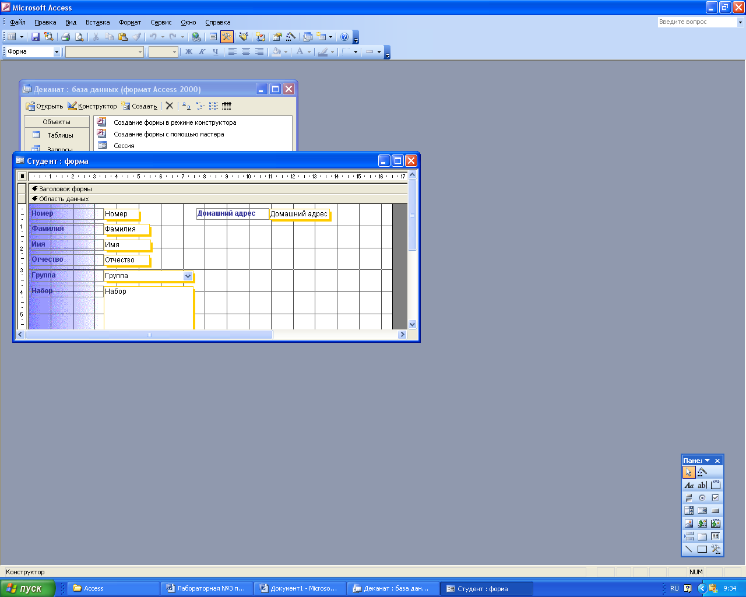Choose the Tab Control tool in toolbox
The width and height of the screenshot is (746, 597).
pos(702,536)
